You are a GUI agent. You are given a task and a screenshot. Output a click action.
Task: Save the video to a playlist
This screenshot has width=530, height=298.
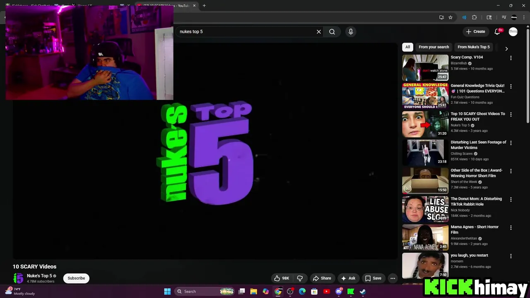click(x=373, y=278)
